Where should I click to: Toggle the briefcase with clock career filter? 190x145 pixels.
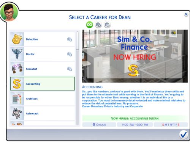107,25
